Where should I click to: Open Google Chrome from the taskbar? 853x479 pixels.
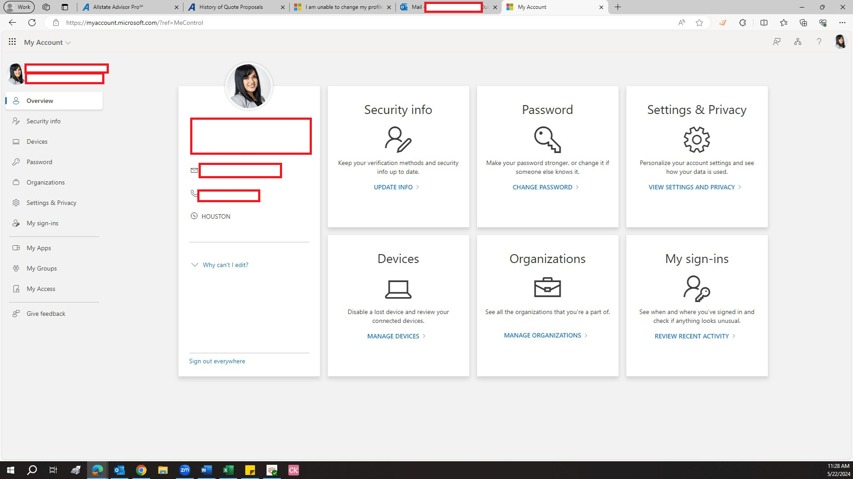coord(141,470)
